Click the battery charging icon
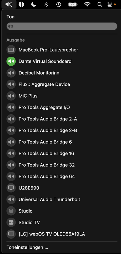The width and height of the screenshot is (121, 254). (x=73, y=4)
